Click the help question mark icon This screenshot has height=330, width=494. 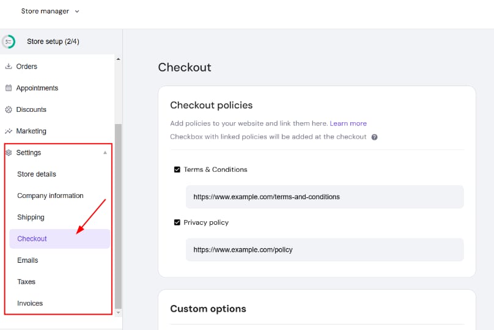coord(375,137)
